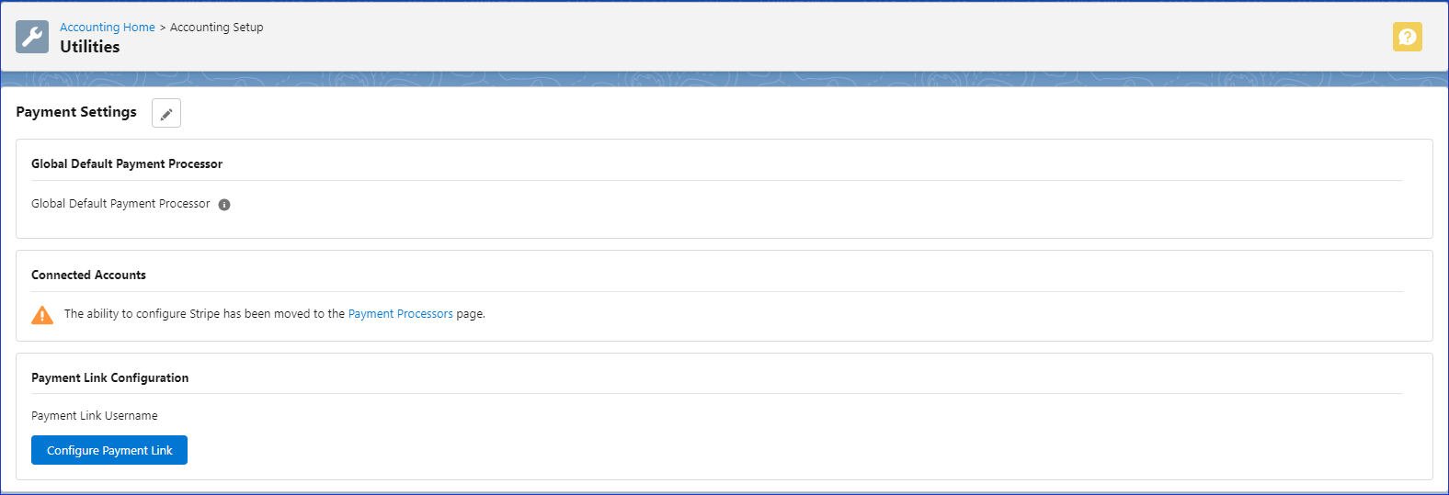This screenshot has height=495, width=1449.
Task: Click the info icon beside Global Default Payment Processor
Action: click(x=224, y=205)
